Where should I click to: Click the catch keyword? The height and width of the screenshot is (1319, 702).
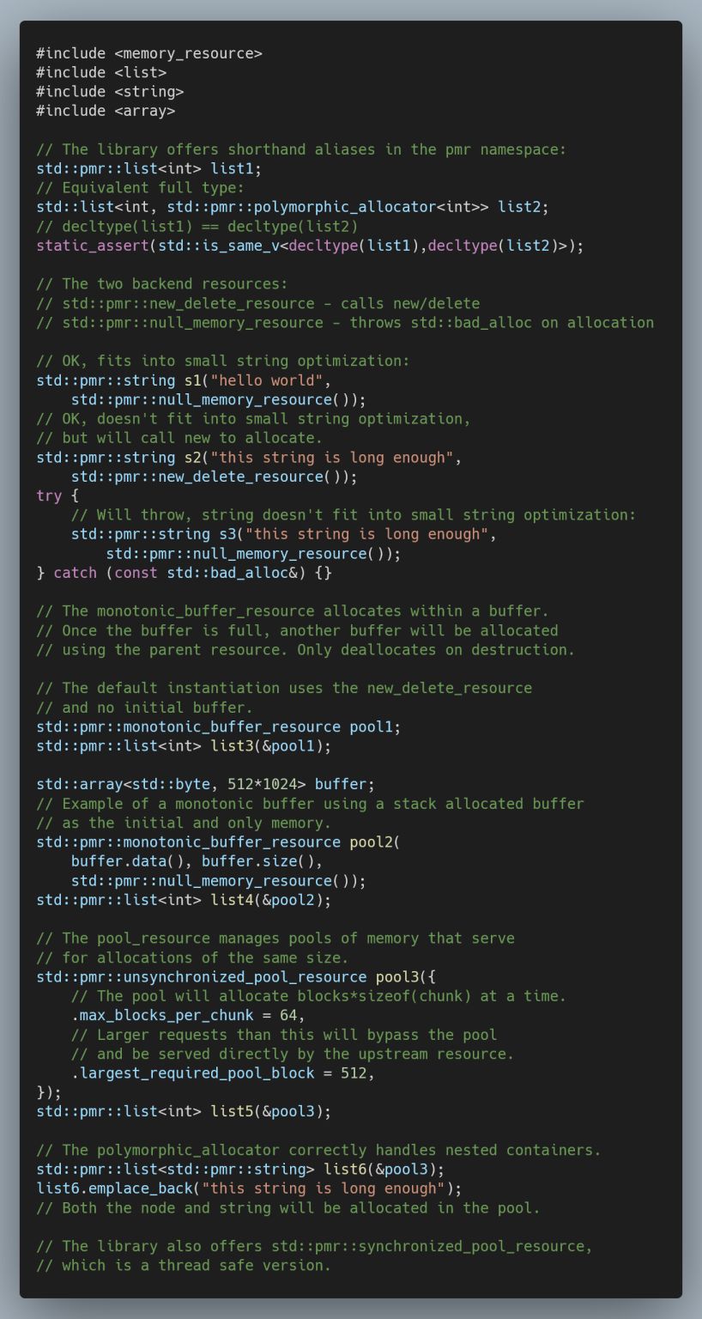tap(75, 573)
